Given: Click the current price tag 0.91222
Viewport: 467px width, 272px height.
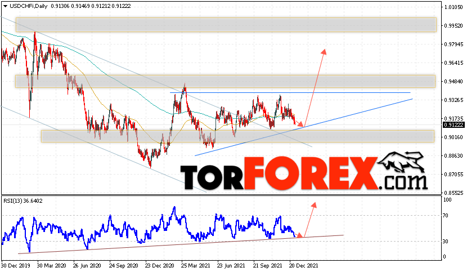Looking at the screenshot, I should coord(453,125).
